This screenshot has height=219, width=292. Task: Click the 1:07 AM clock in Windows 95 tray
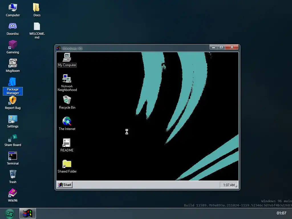pos(229,185)
